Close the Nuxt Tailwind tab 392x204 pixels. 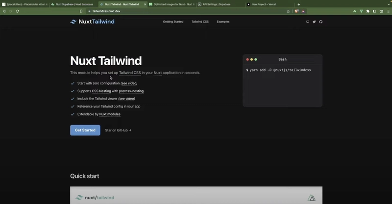[x=145, y=4]
